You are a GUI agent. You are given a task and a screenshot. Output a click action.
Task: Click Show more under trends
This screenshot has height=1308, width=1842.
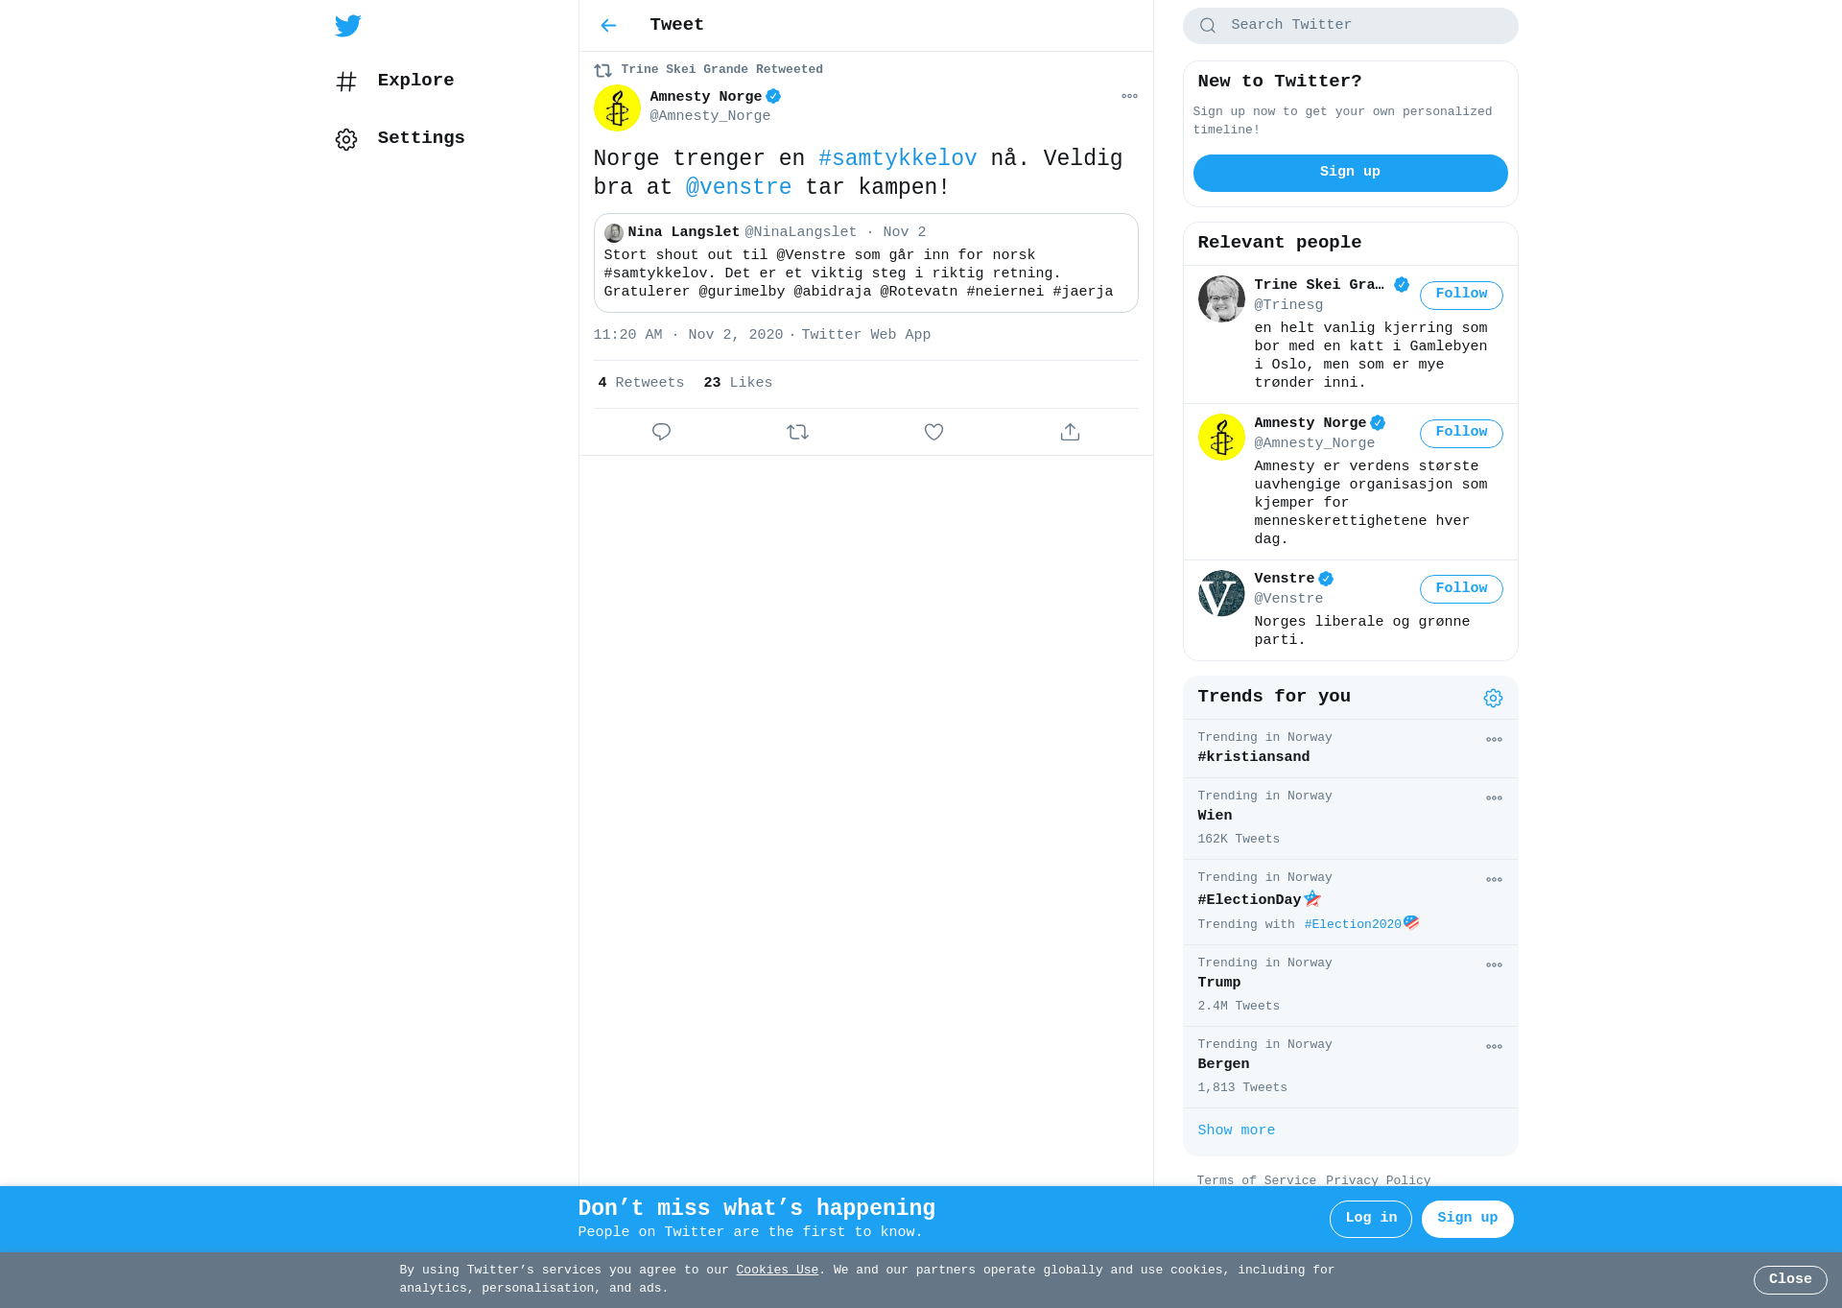[x=1236, y=1130]
